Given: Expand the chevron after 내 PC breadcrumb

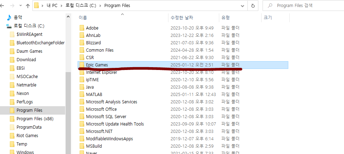Looking at the screenshot, I should (x=61, y=6).
